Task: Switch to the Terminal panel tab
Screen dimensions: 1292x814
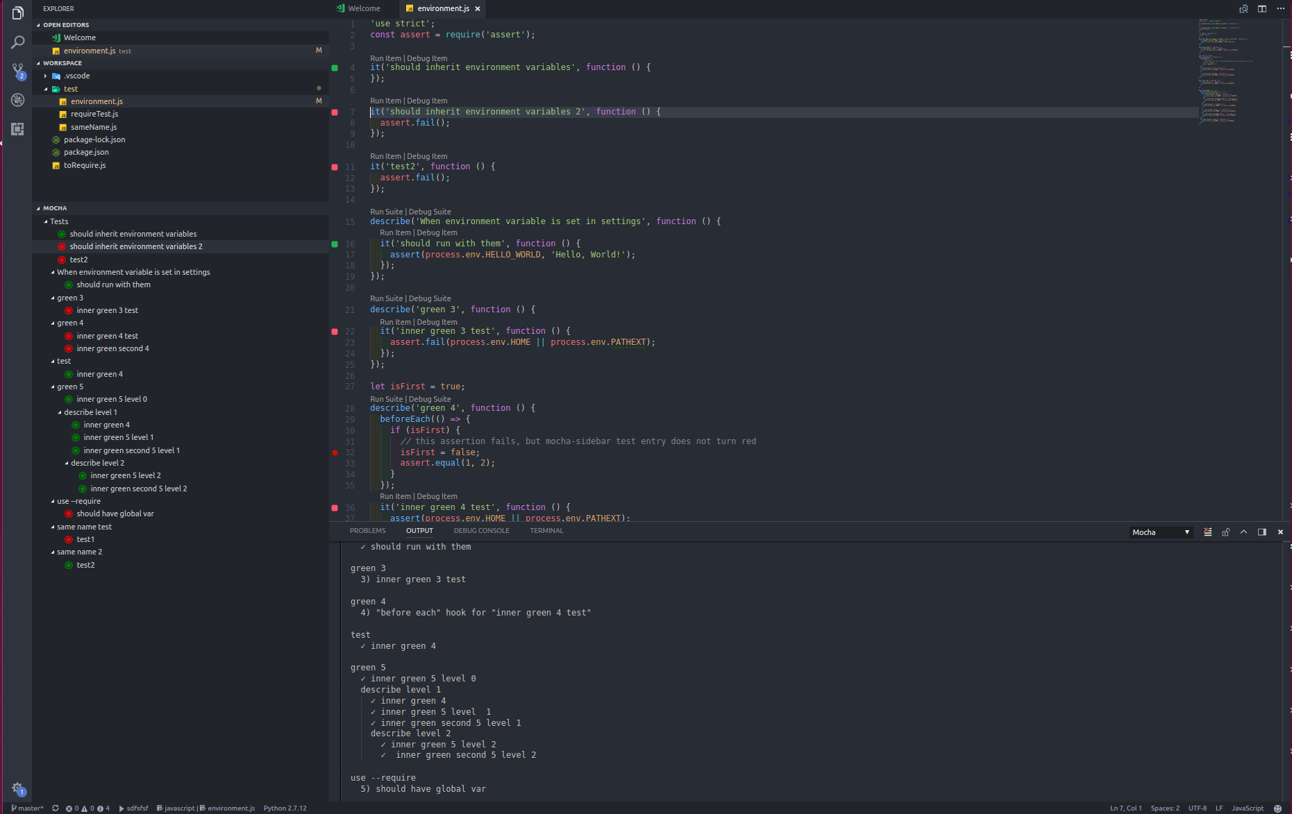Action: pyautogui.click(x=547, y=531)
